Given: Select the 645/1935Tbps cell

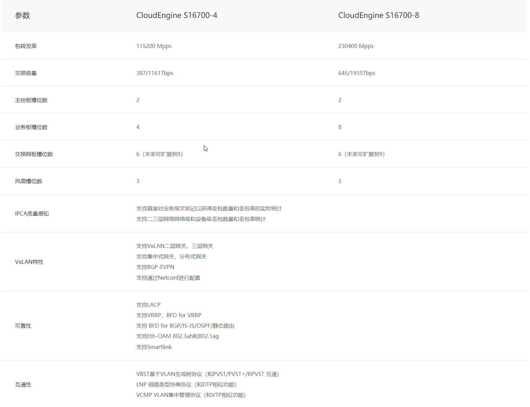Looking at the screenshot, I should (x=356, y=73).
